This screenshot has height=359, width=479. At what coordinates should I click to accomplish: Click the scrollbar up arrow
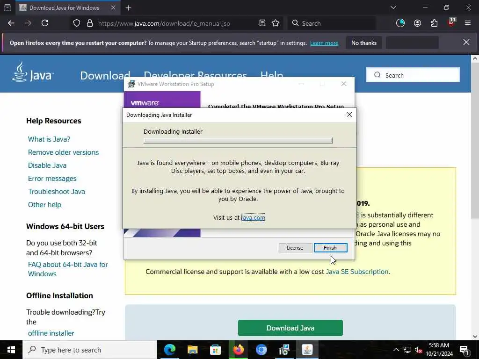(475, 58)
